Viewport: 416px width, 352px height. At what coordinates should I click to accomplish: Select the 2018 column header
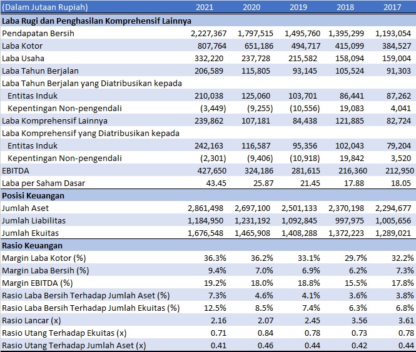click(x=345, y=7)
